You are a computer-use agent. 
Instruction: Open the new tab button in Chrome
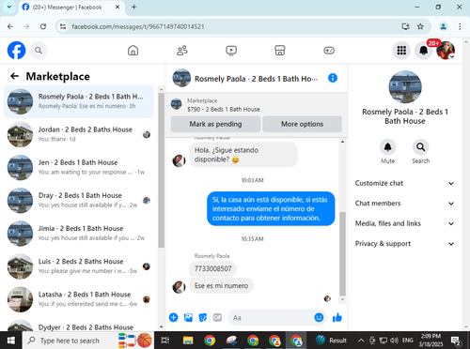(133, 7)
